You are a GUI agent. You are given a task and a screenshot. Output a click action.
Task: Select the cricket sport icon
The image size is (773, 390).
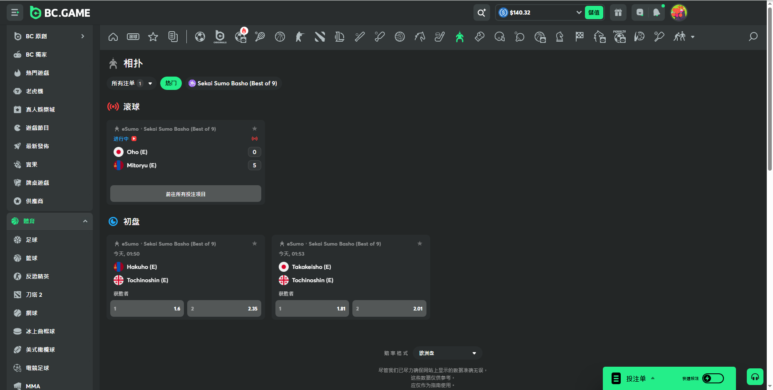tap(380, 37)
